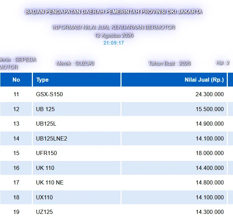
Task: Click the Type column header
Action: click(77, 80)
